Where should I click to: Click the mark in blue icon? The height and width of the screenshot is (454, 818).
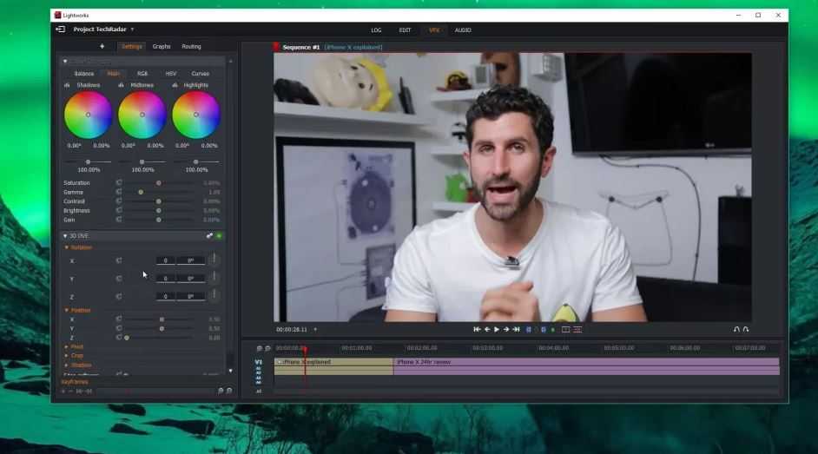pos(529,329)
